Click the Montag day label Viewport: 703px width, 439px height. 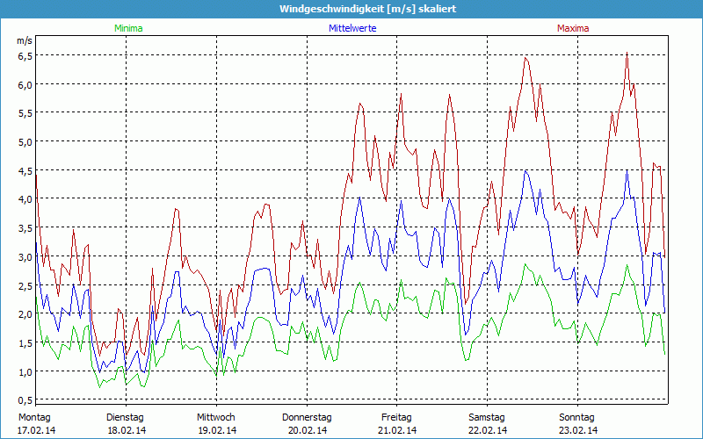pos(34,418)
